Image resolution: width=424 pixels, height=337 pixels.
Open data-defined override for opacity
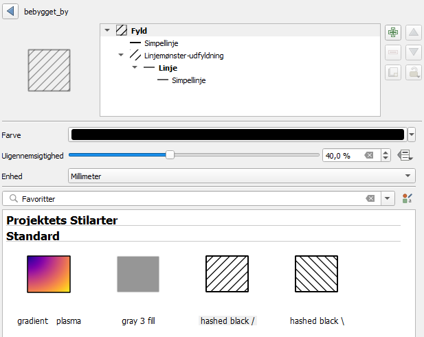pyautogui.click(x=405, y=156)
